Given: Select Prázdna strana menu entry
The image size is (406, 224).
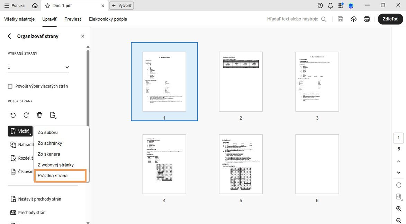Looking at the screenshot, I should coord(60,176).
